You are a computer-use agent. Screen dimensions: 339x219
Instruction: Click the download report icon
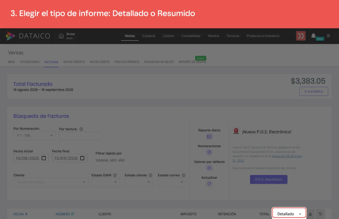(x=311, y=214)
